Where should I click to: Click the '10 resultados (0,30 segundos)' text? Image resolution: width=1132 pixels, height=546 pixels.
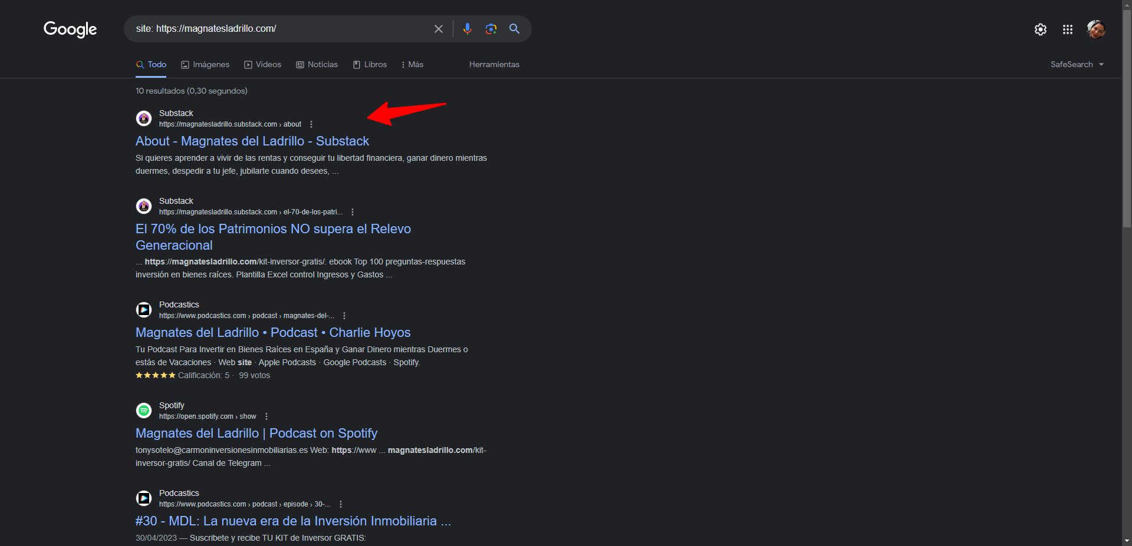192,91
